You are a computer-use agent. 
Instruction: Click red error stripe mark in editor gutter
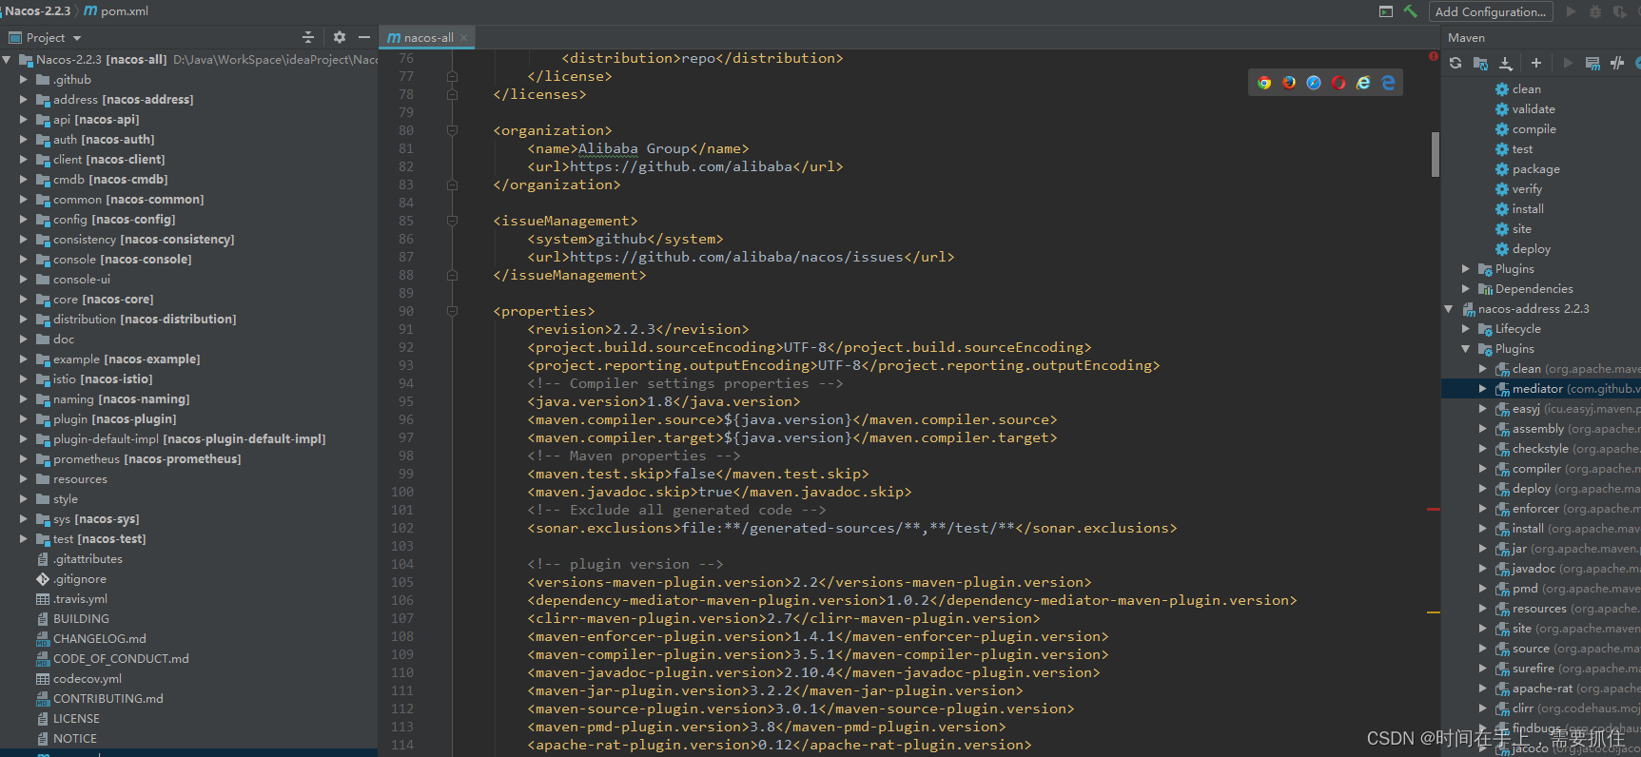pyautogui.click(x=1433, y=510)
